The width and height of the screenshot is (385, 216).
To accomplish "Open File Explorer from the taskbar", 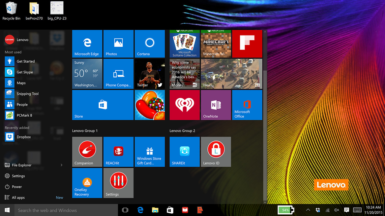I will tap(155, 210).
